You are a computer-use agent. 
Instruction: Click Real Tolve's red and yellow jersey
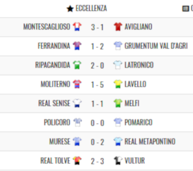(77, 160)
